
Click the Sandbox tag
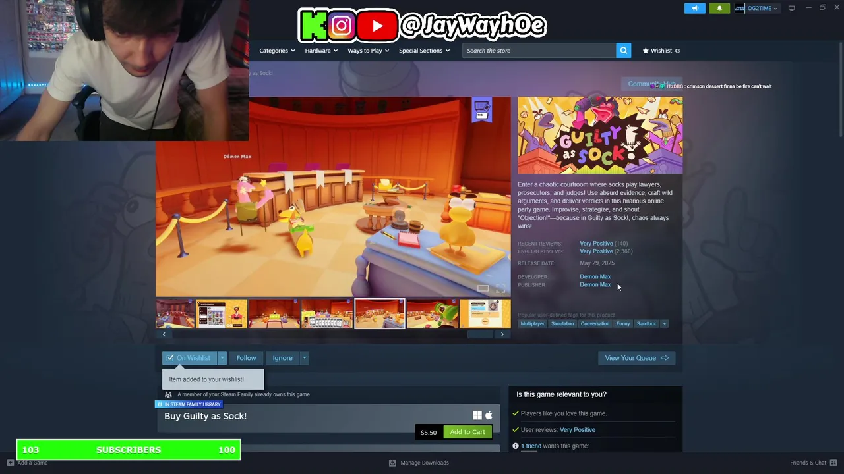tap(646, 324)
